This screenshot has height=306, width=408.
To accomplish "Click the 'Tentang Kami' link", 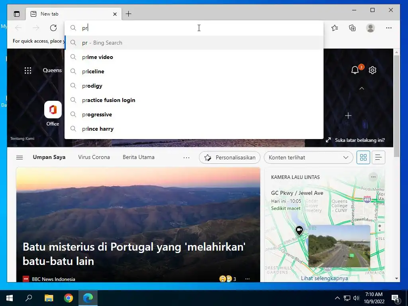I will (x=22, y=138).
